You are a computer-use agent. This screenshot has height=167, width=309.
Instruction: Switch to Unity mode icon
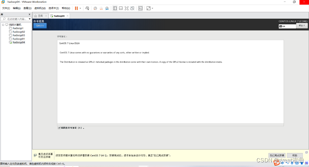coord(133,8)
